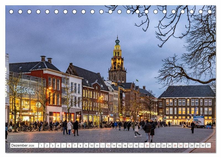Select the red holiday date 25
This screenshot has width=221, height=158.
point(175,145)
